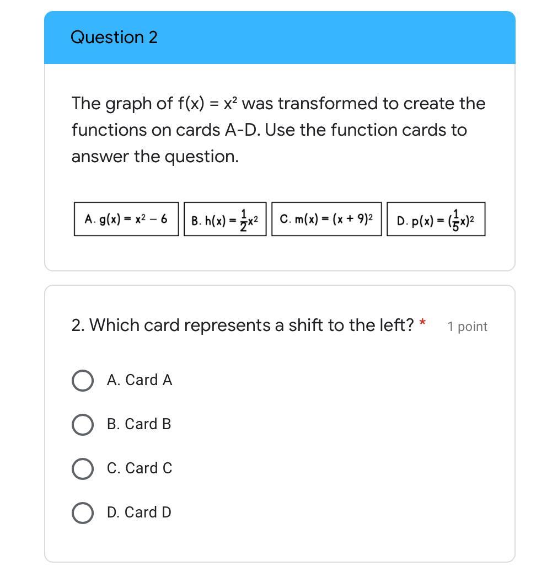
Task: Pick the Card D radio button
Action: pyautogui.click(x=83, y=512)
